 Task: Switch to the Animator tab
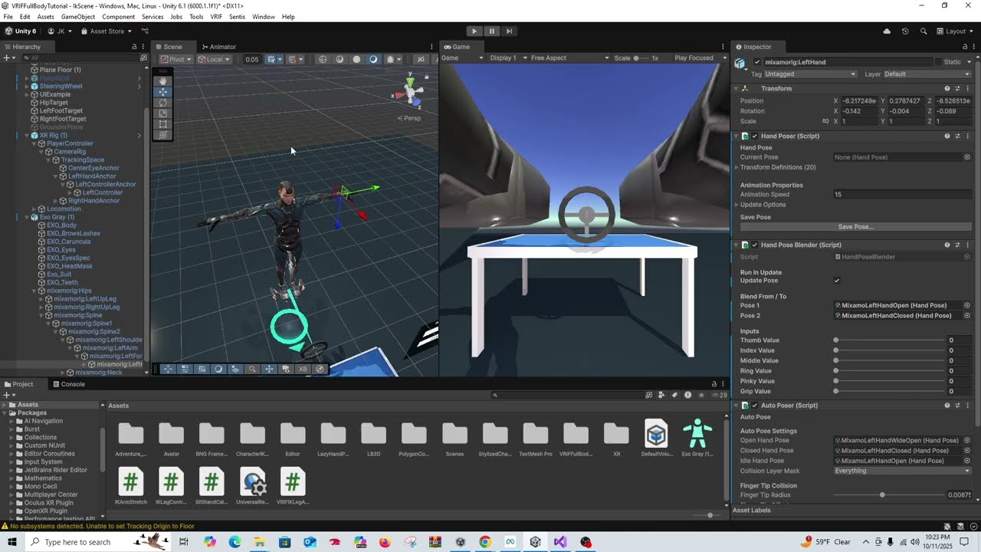click(218, 47)
